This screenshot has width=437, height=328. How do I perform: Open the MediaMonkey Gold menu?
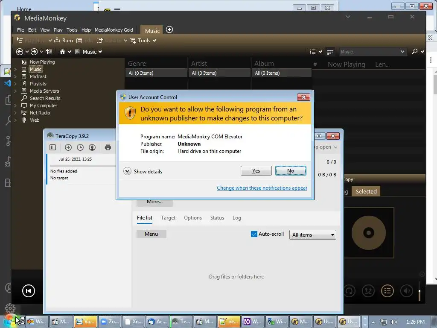(x=114, y=30)
